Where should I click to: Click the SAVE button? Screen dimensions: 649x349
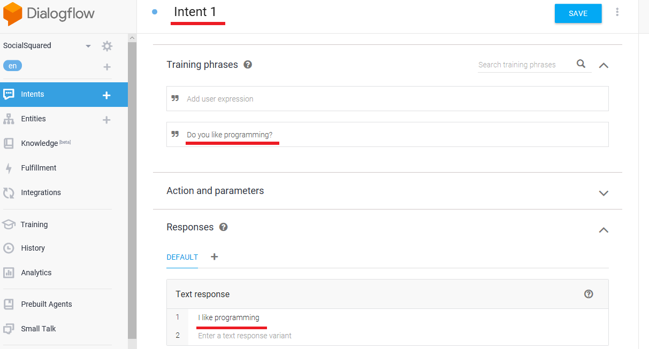[x=578, y=13]
